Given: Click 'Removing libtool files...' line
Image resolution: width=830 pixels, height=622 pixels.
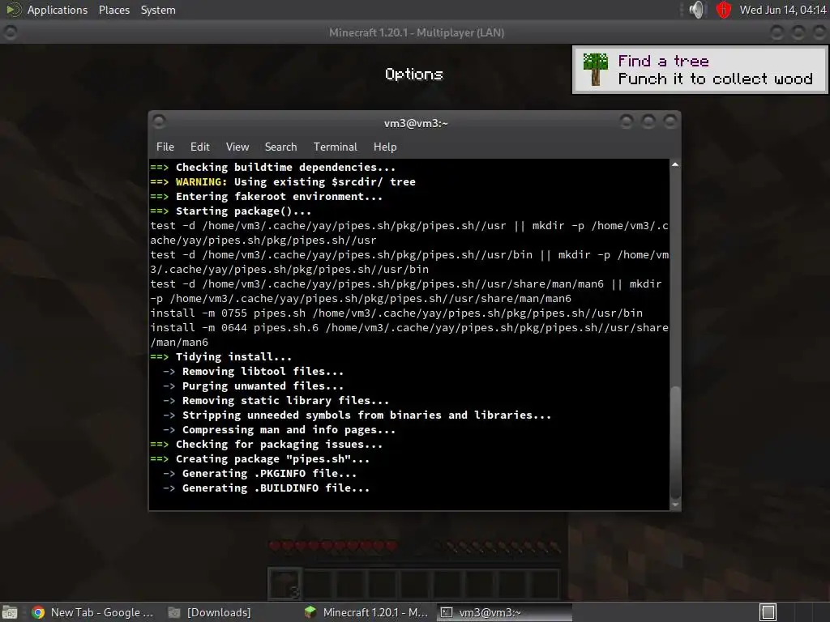Looking at the screenshot, I should [x=263, y=371].
